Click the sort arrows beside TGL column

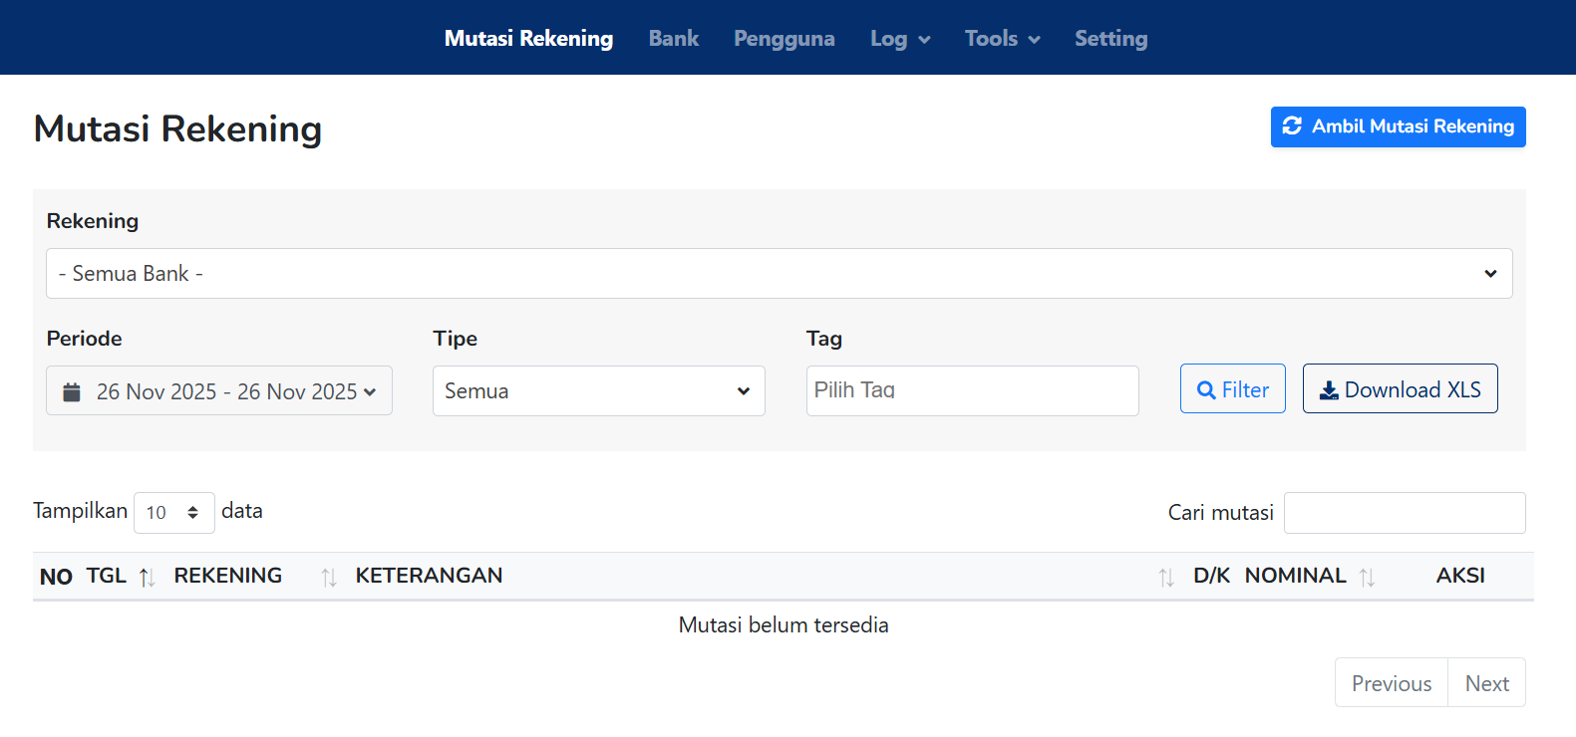(x=147, y=578)
